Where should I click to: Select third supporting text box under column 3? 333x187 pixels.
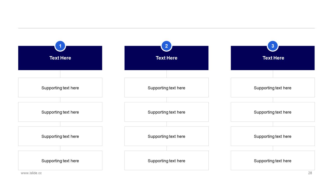273,136
